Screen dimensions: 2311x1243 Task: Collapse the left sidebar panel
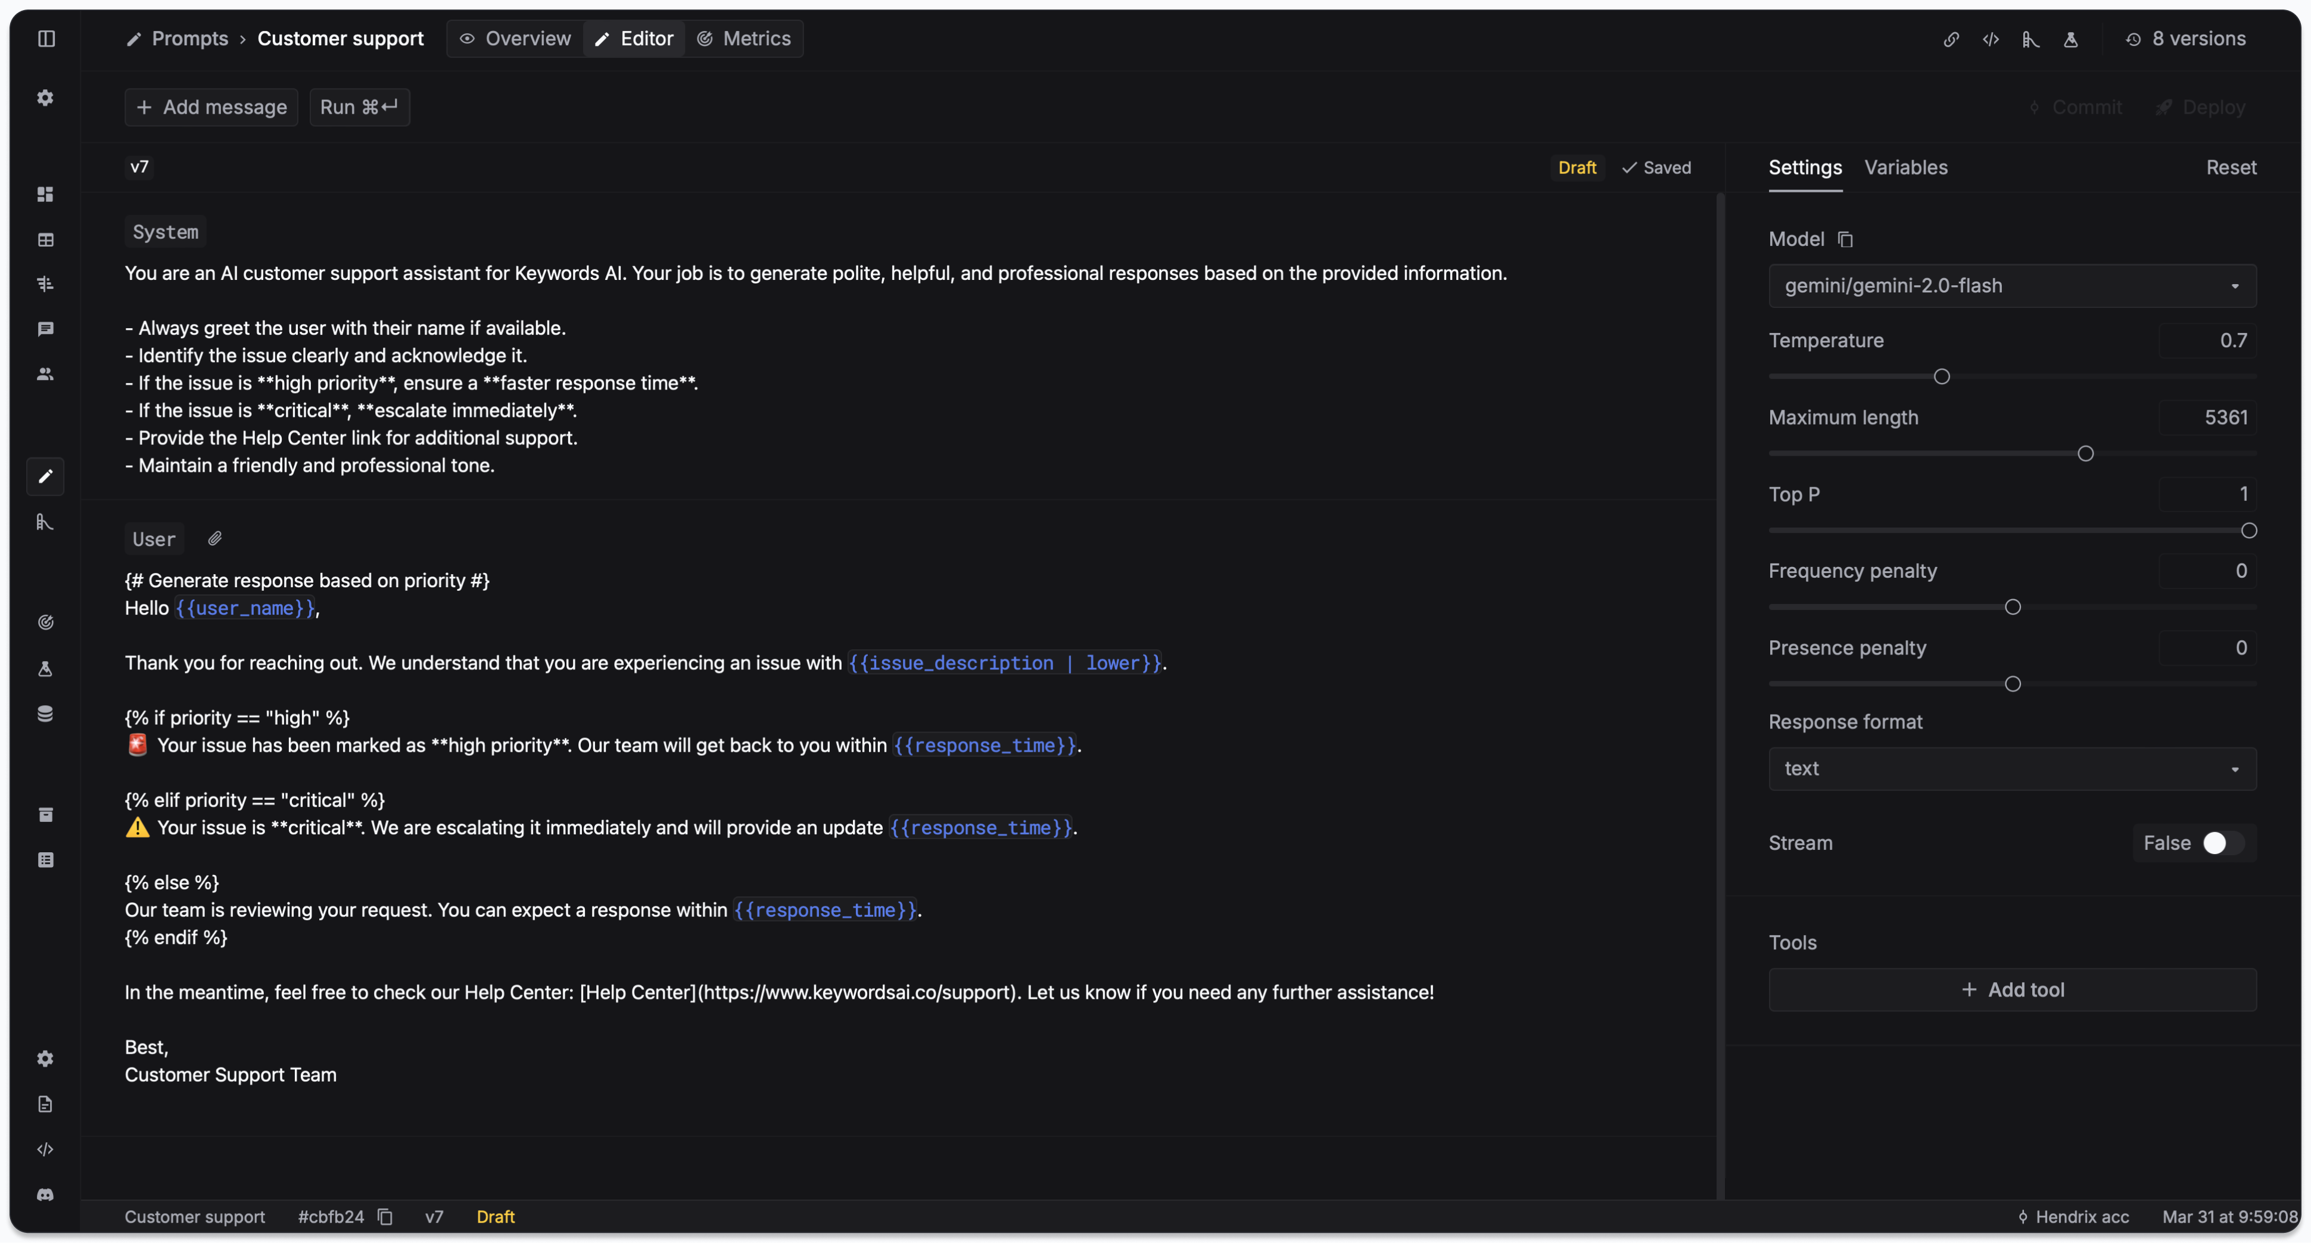45,39
